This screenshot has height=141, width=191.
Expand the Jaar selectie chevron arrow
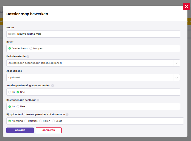[x=176, y=78]
